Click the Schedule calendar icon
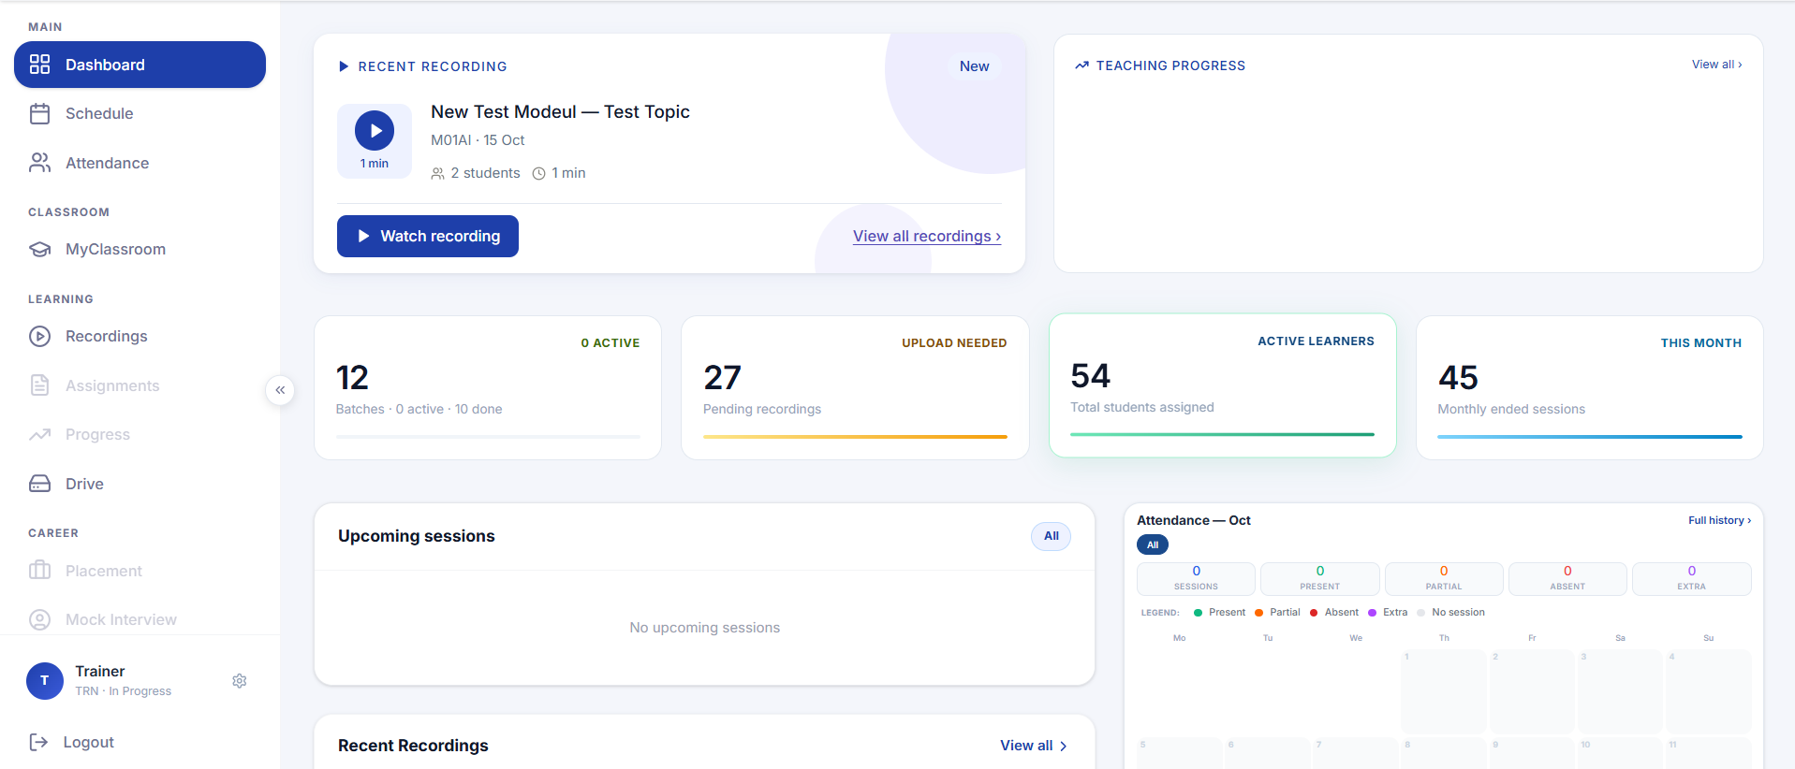 coord(39,113)
